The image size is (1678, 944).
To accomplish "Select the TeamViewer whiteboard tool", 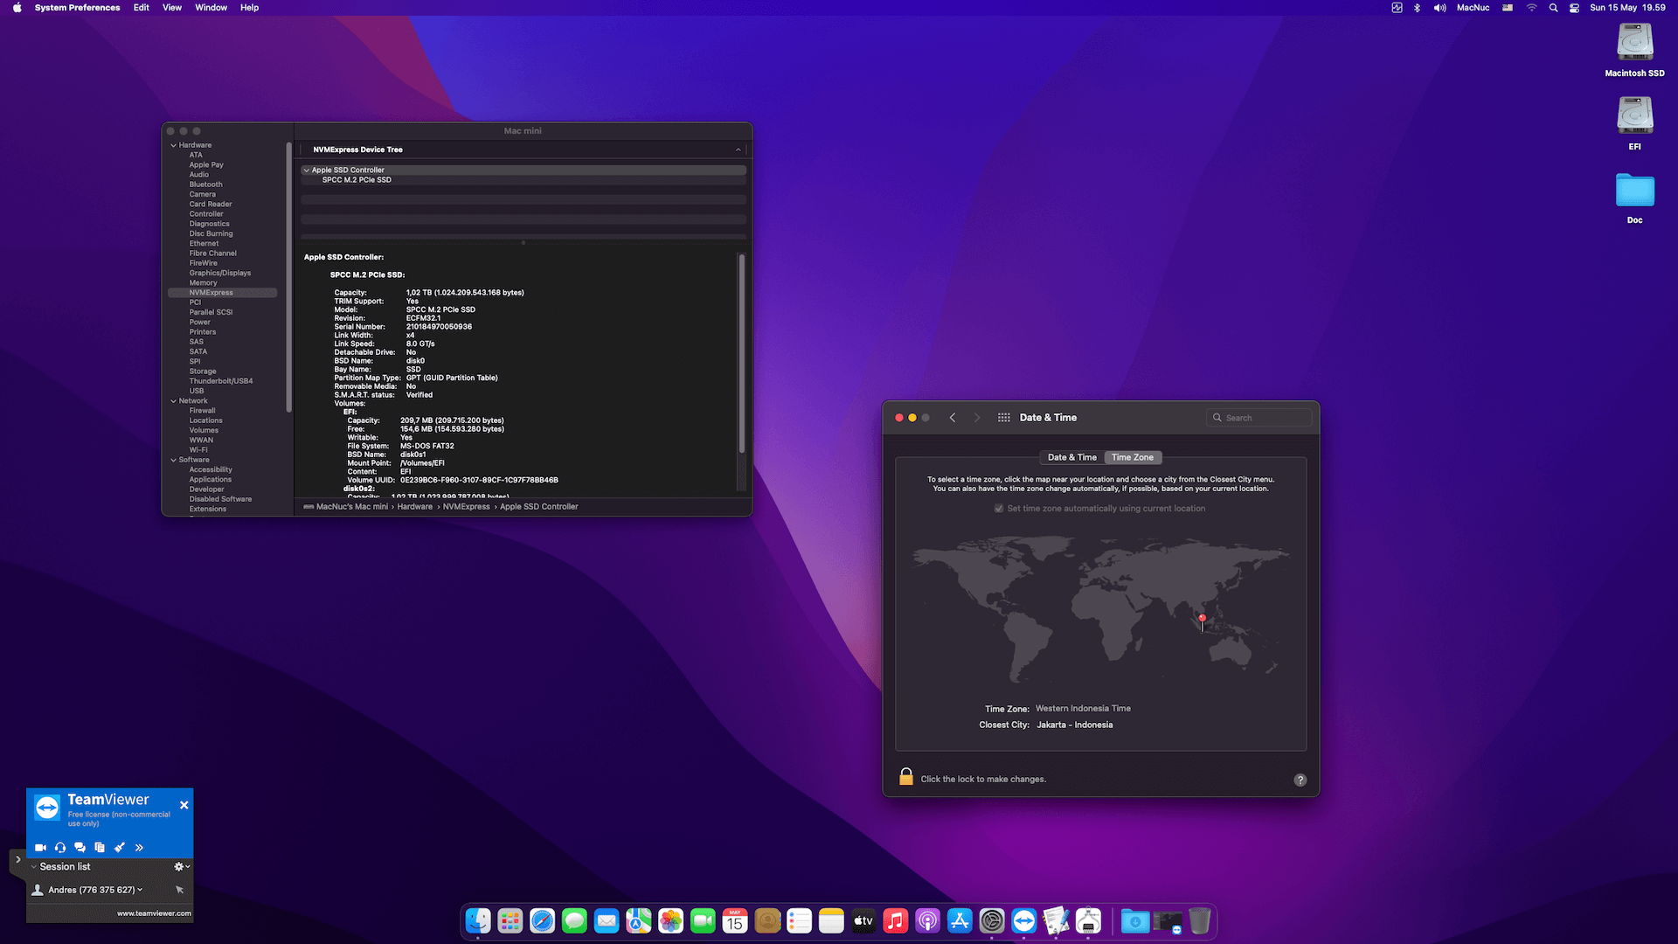I will (120, 847).
